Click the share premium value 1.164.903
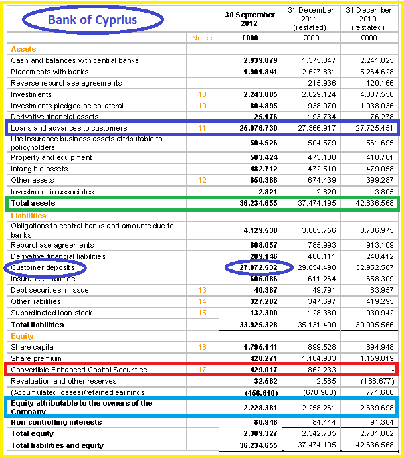The width and height of the screenshot is (404, 458). click(x=319, y=358)
